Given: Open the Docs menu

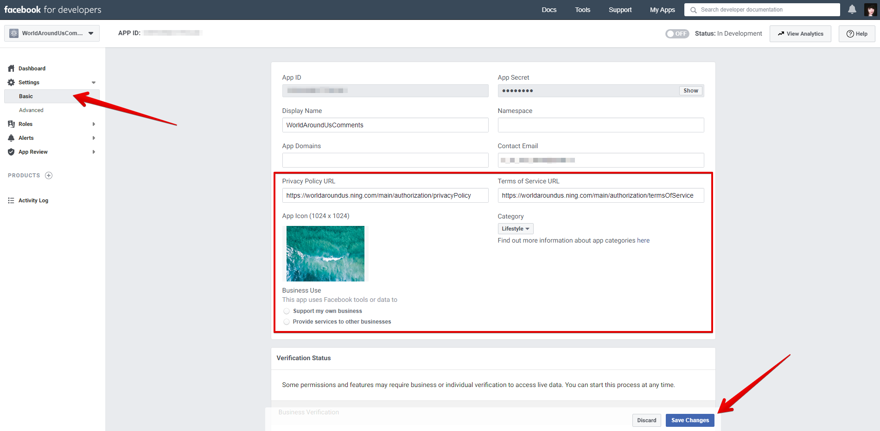Looking at the screenshot, I should coord(549,10).
